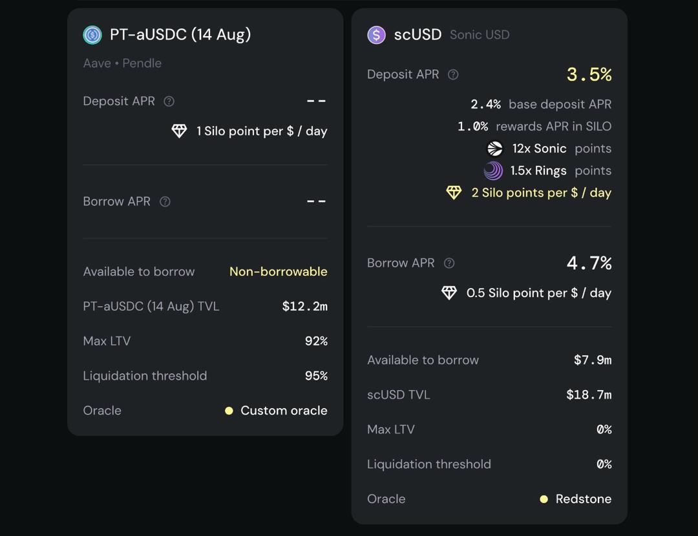Viewport: 698px width, 536px height.
Task: Click the Redstone oracle yellow dot
Action: click(x=544, y=499)
